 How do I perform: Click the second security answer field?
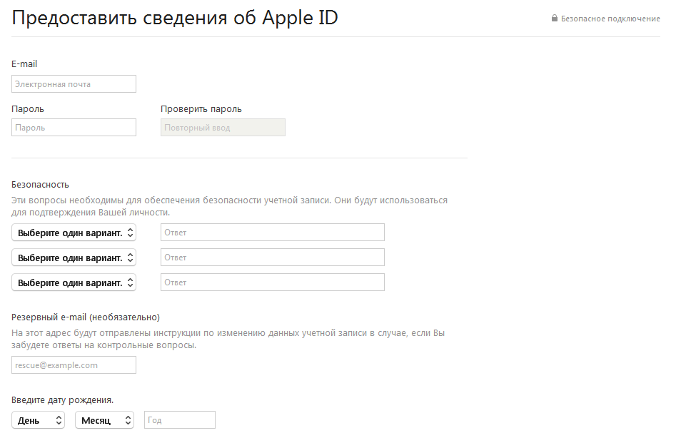(x=272, y=258)
